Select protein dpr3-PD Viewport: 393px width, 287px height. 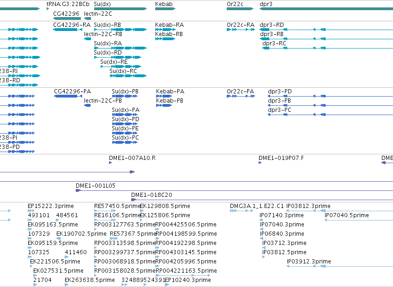pos(280,92)
